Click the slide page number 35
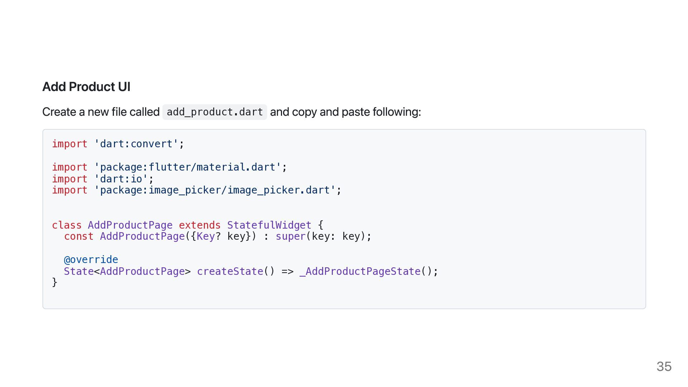Image resolution: width=688 pixels, height=387 pixels. (x=664, y=367)
